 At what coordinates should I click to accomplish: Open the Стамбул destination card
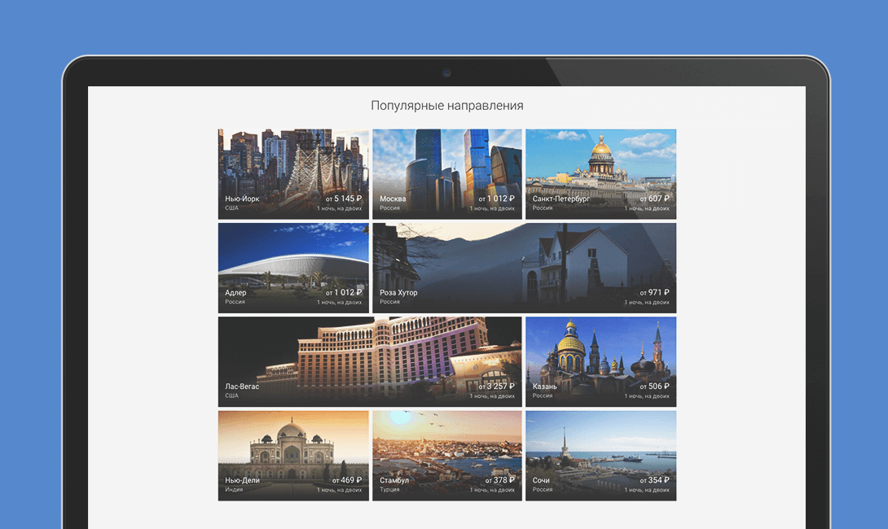click(x=446, y=456)
